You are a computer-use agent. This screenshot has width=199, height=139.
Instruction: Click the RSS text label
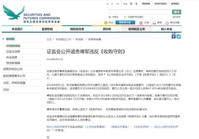tap(111, 23)
